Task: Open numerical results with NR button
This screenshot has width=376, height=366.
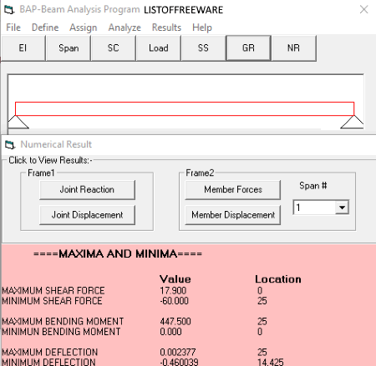Action: (x=293, y=48)
